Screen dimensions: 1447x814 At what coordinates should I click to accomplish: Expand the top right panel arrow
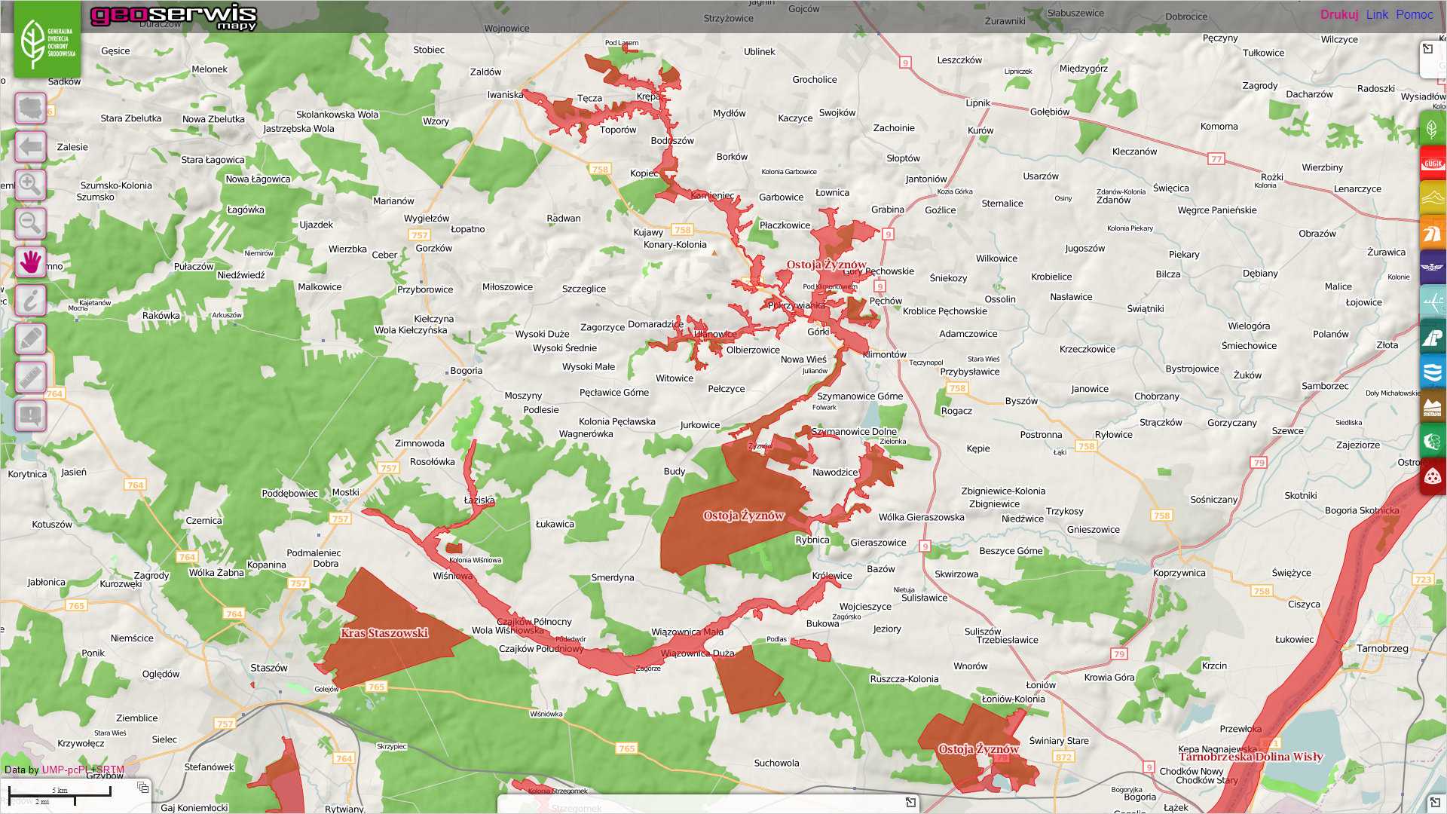pos(1427,49)
